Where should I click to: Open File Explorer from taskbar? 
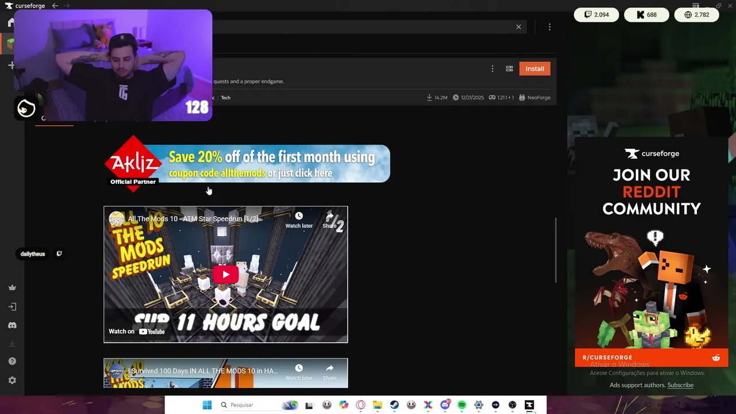377,405
